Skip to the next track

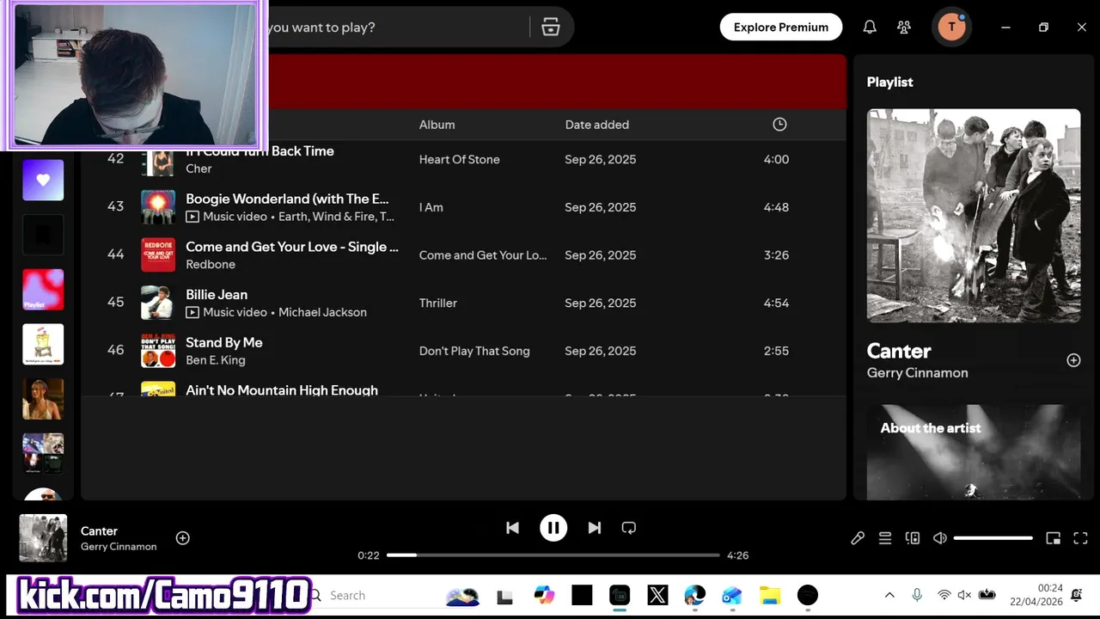click(595, 528)
